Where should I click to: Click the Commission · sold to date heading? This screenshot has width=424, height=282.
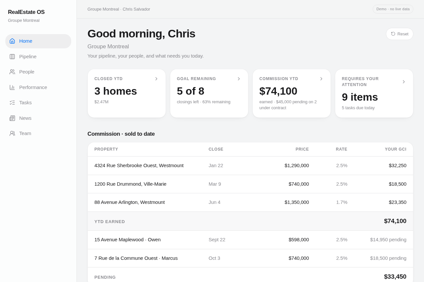click(x=121, y=134)
